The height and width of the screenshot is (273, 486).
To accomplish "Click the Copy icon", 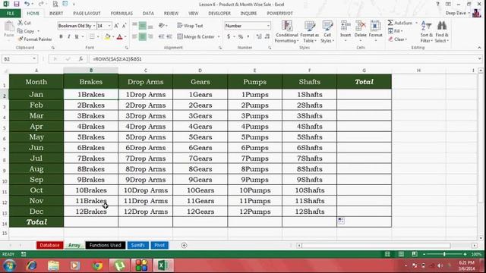I will pyautogui.click(x=20, y=31).
